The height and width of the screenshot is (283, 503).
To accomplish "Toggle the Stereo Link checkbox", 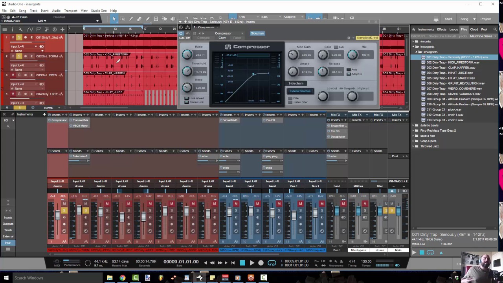I will [x=187, y=102].
